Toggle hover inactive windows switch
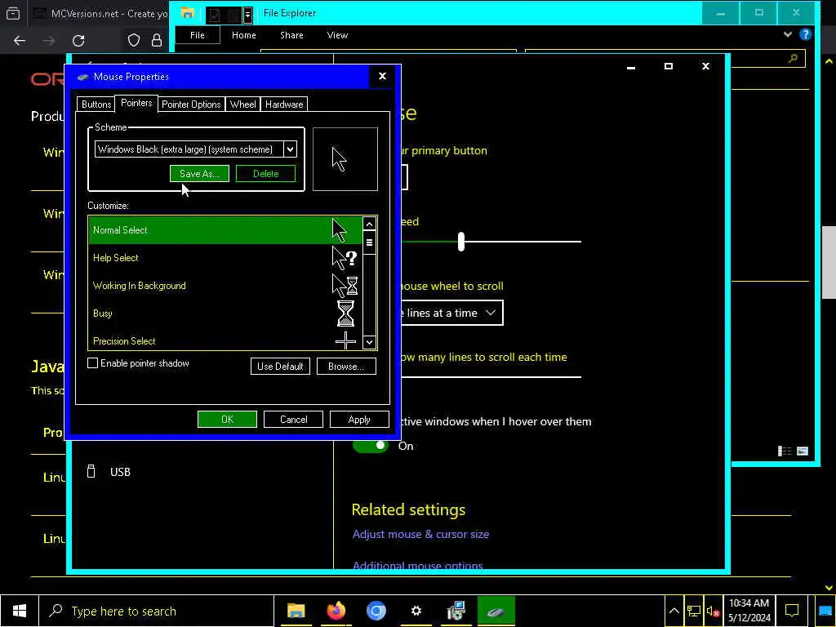Image resolution: width=836 pixels, height=627 pixels. click(370, 446)
